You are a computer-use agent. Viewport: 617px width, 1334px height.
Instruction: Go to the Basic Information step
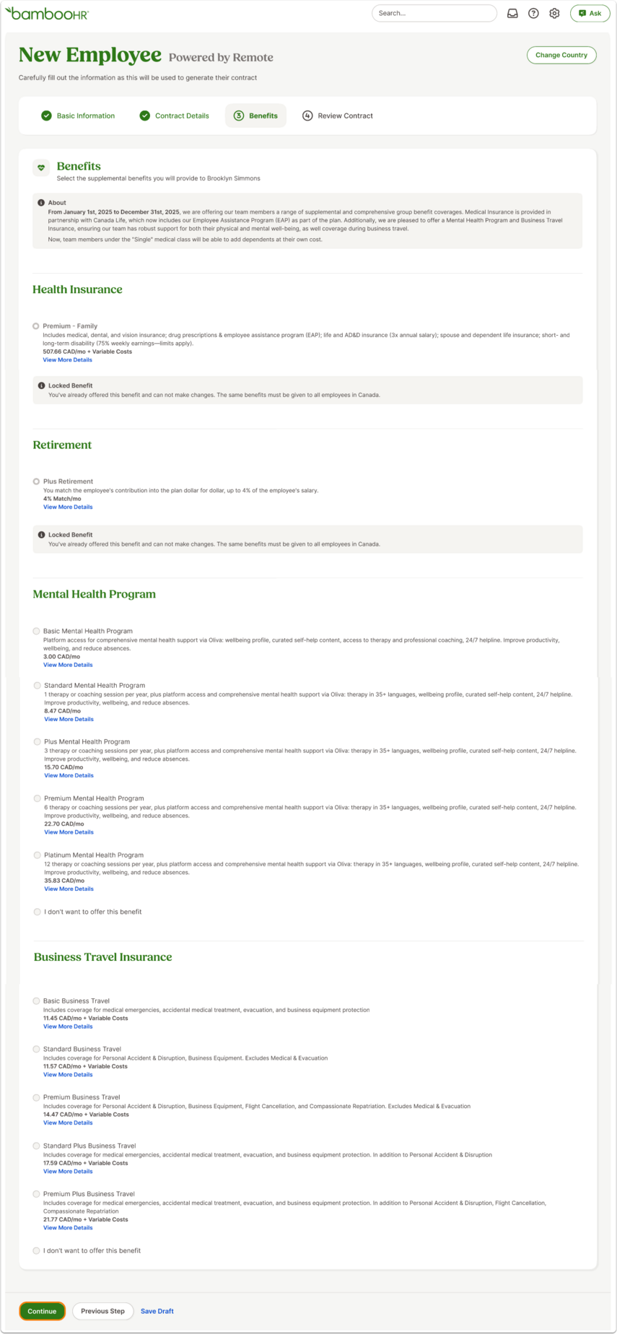(x=78, y=115)
